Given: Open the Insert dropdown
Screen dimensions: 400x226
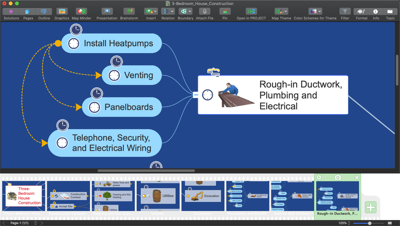Looking at the screenshot, I should (x=151, y=12).
